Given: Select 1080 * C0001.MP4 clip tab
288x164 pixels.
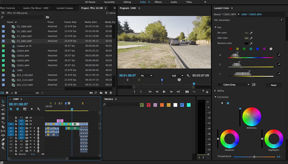Looking at the screenshot, I should point(251,14).
